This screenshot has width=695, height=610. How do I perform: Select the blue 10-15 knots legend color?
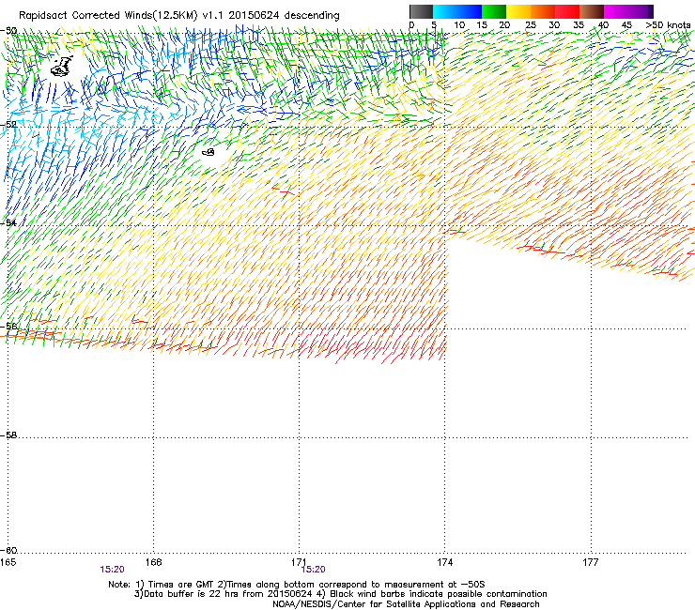pyautogui.click(x=470, y=11)
